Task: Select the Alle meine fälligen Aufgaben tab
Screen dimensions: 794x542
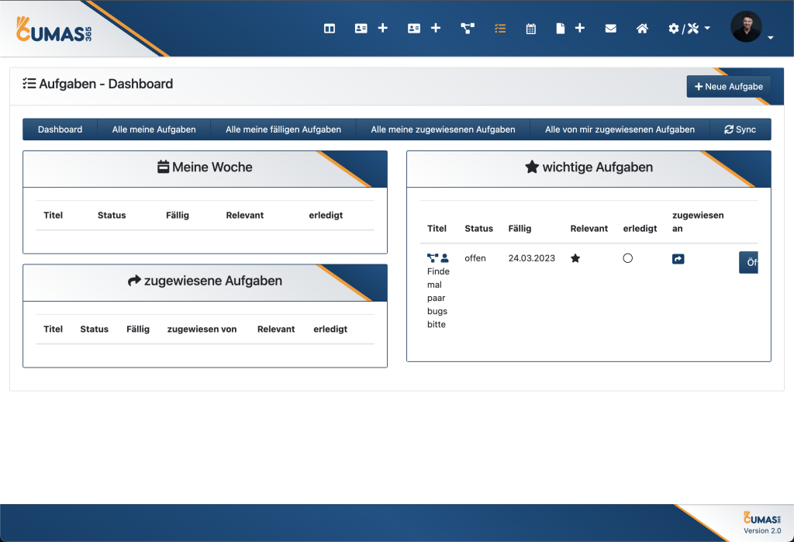Action: 283,129
